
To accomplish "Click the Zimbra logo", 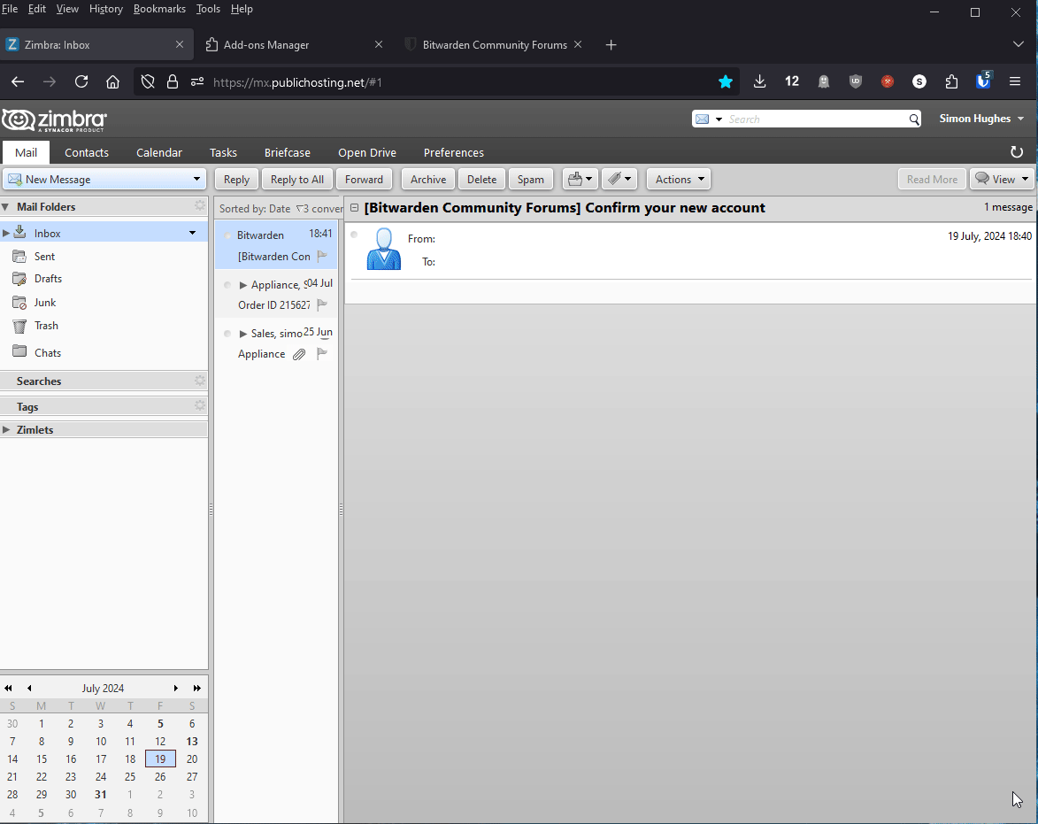I will click(54, 119).
